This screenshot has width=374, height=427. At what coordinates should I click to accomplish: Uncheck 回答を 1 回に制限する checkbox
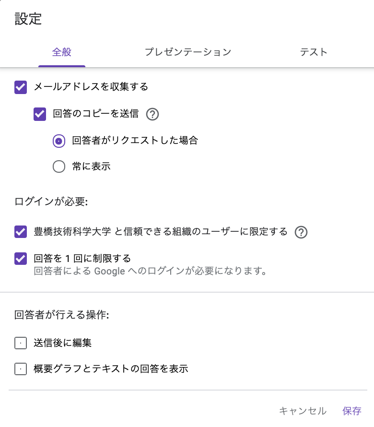pyautogui.click(x=21, y=259)
